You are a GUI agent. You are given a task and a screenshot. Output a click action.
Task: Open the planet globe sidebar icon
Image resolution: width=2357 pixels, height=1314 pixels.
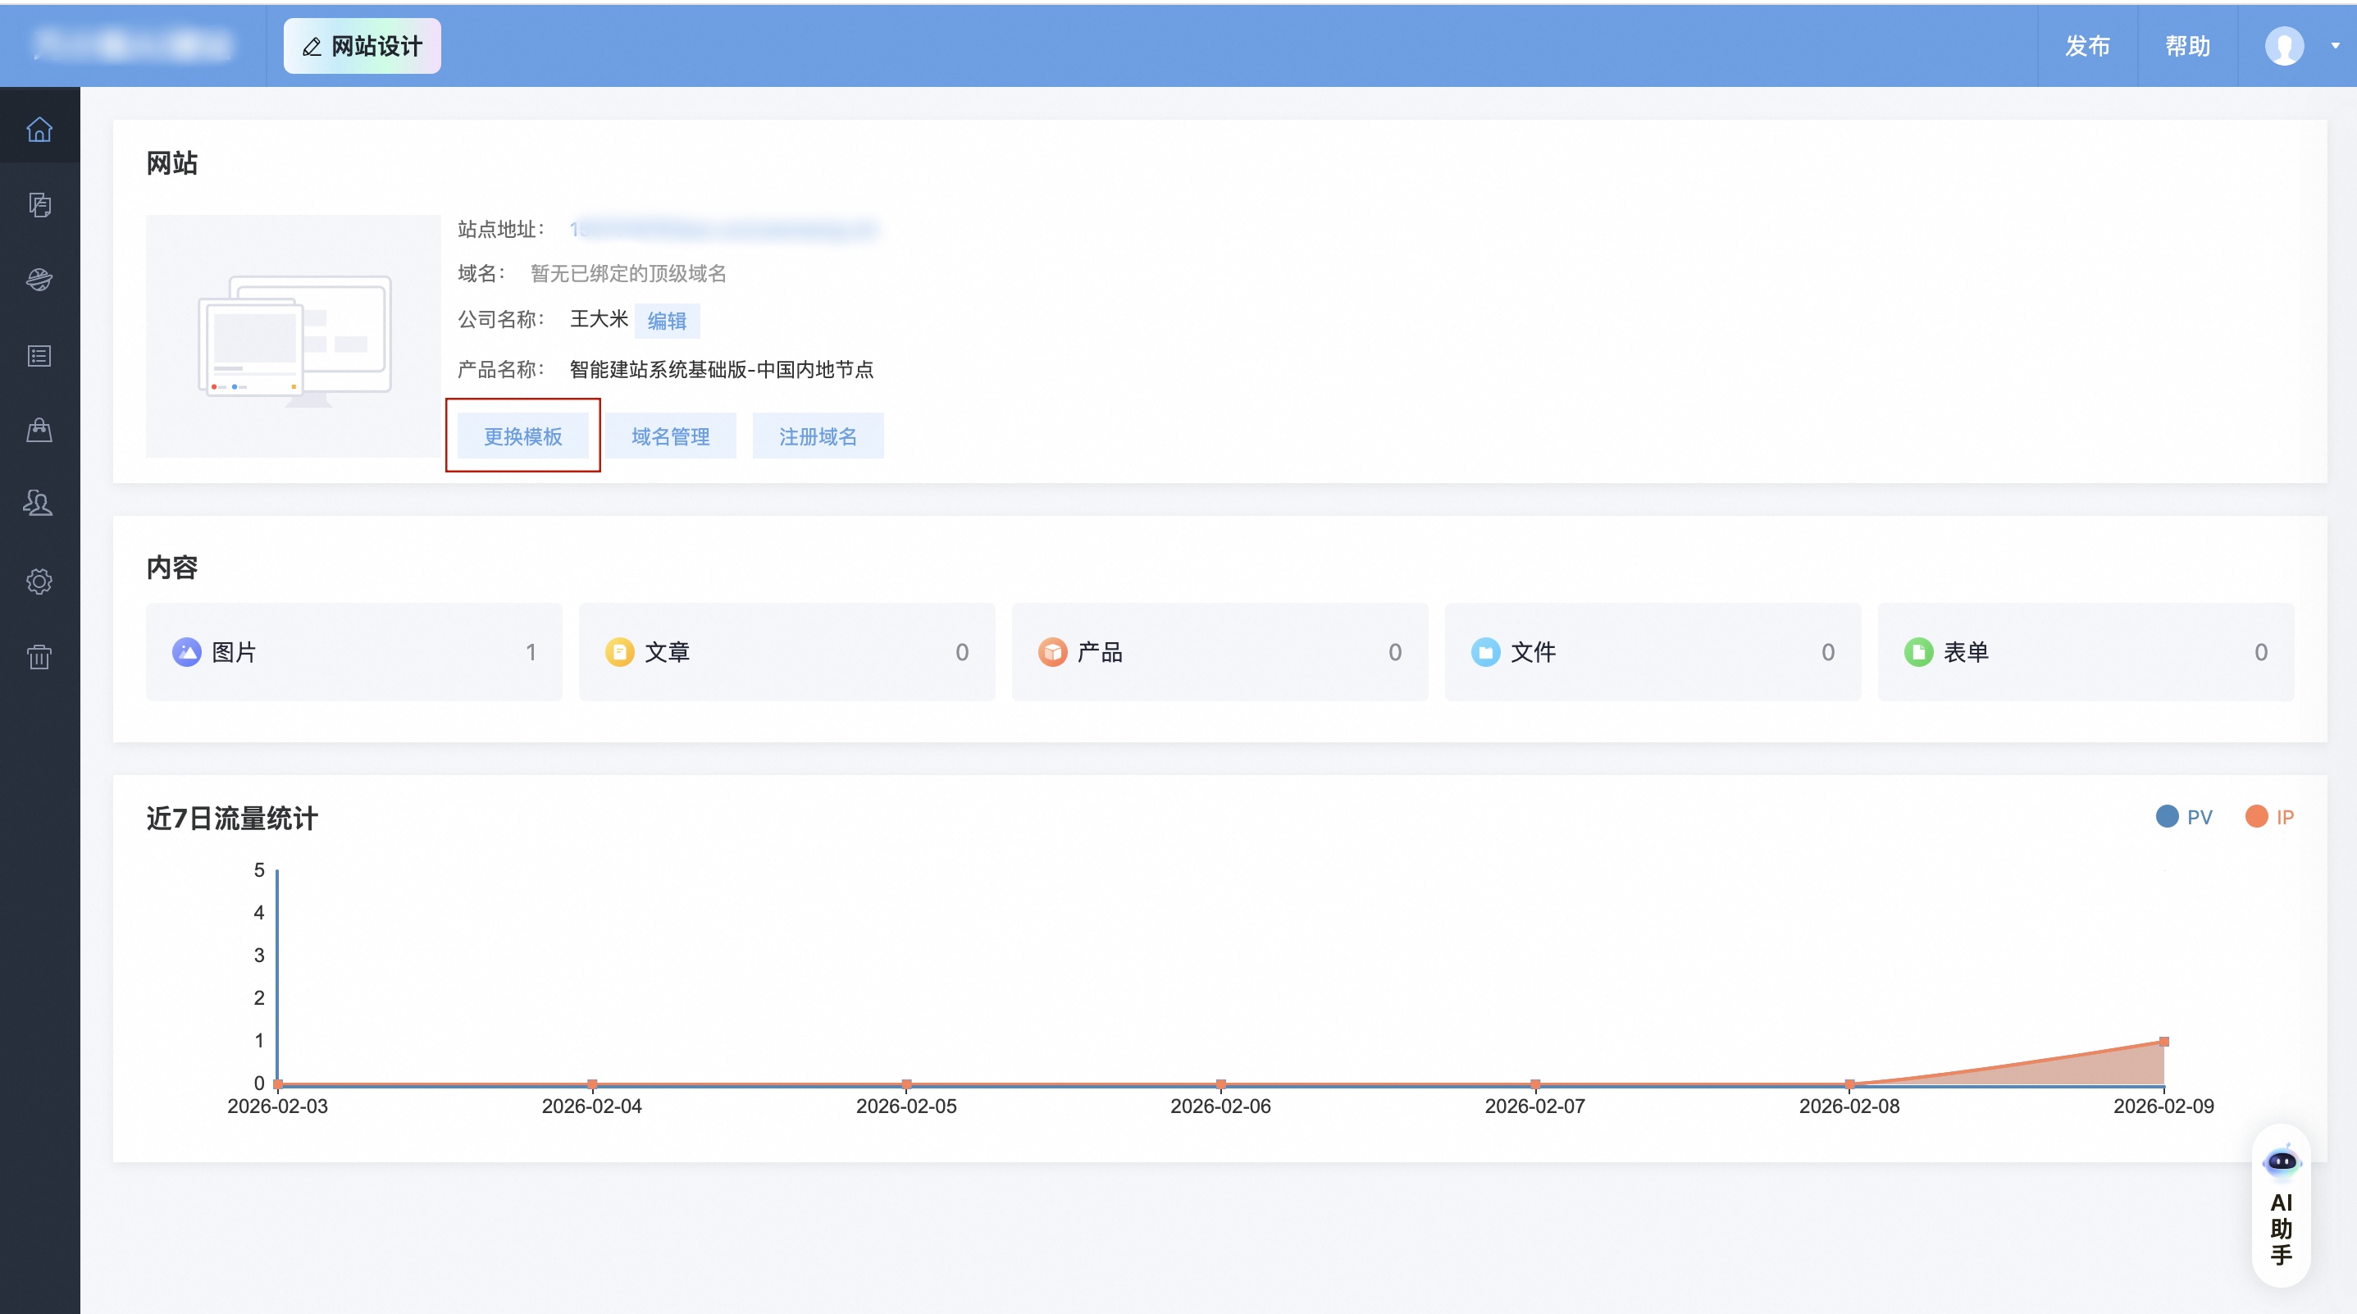[x=39, y=279]
